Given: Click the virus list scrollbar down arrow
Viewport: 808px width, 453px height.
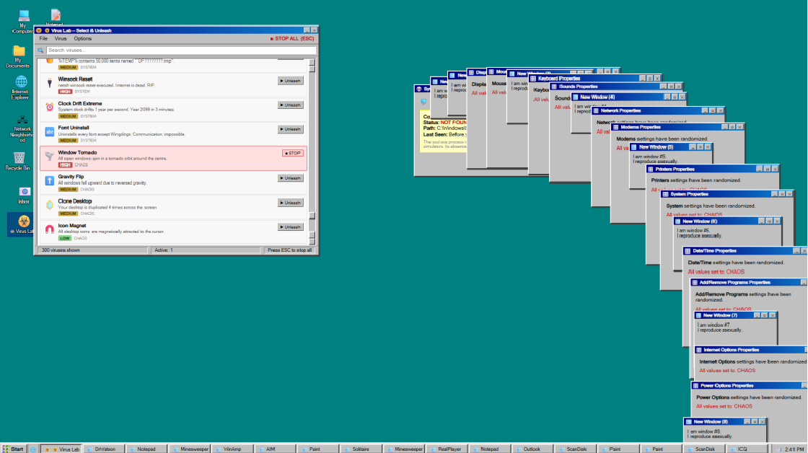Looking at the screenshot, I should point(312,241).
